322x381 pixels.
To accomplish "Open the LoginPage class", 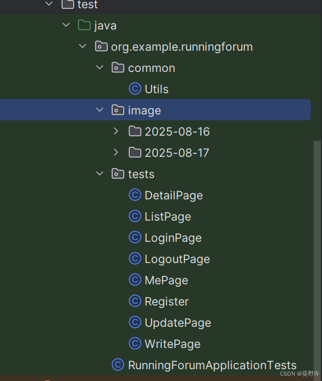I will point(173,238).
